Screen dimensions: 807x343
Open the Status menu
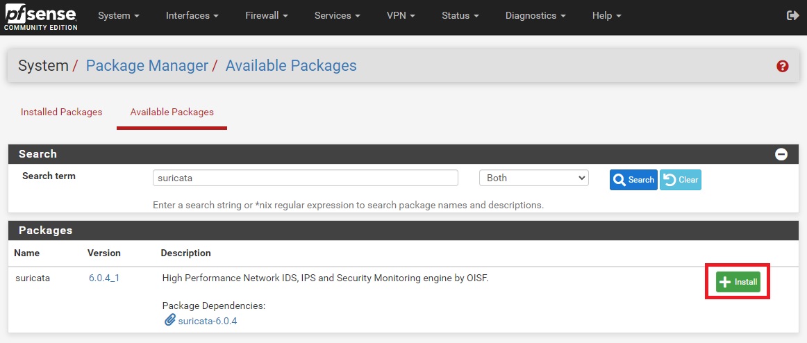pos(460,15)
